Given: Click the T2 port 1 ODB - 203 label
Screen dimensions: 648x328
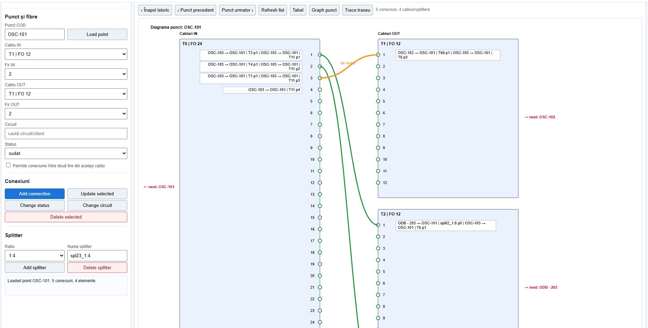Looking at the screenshot, I should click(x=446, y=225).
